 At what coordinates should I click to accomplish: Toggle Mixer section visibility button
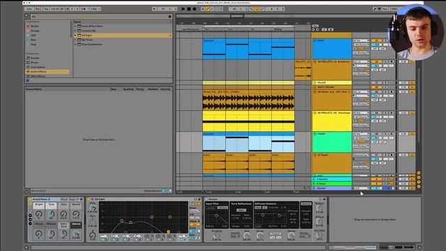[x=419, y=182]
